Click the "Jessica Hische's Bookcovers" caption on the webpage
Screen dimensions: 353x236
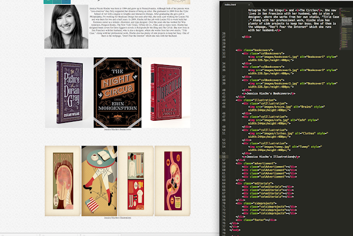pos(117,130)
